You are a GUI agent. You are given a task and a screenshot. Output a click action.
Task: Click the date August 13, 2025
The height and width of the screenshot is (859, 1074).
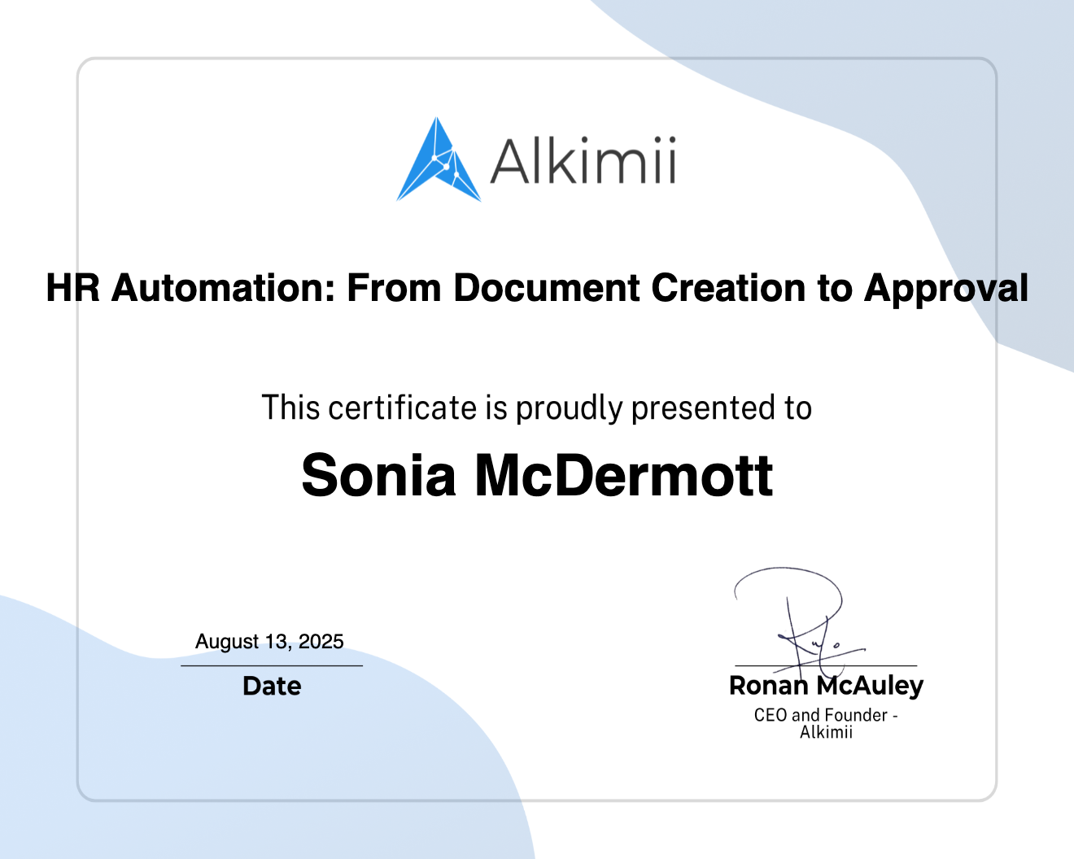[x=269, y=641]
